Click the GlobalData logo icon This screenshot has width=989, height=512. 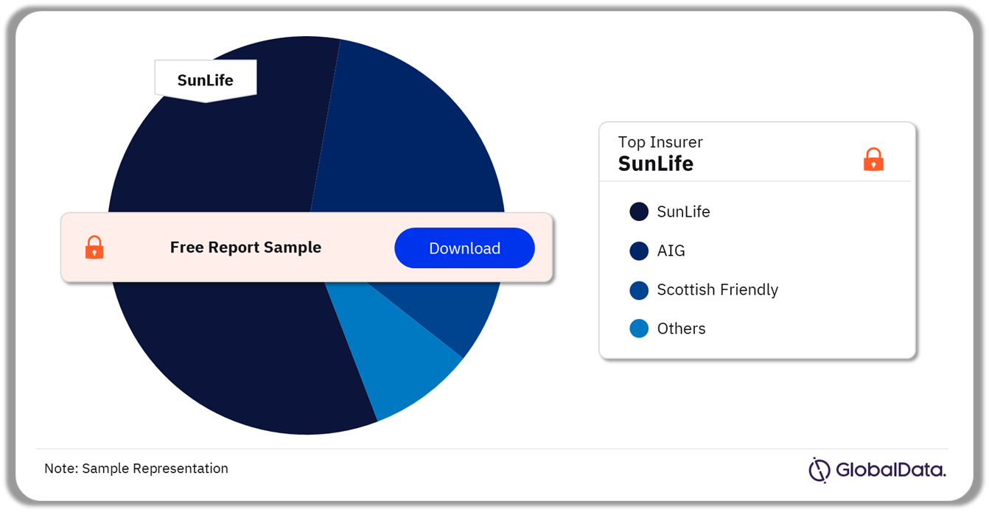(x=819, y=470)
